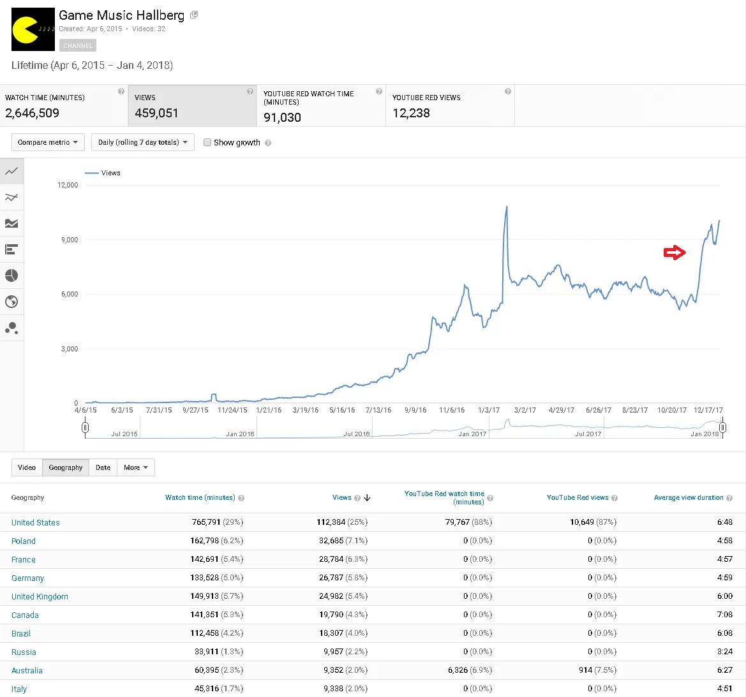
Task: Click Australia YouTube Red views value 914
Action: tap(586, 670)
